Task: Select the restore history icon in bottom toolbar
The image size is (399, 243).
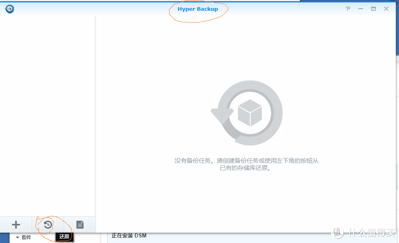Action: (48, 225)
